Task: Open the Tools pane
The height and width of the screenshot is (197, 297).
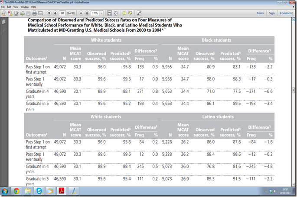Action: 260,13
